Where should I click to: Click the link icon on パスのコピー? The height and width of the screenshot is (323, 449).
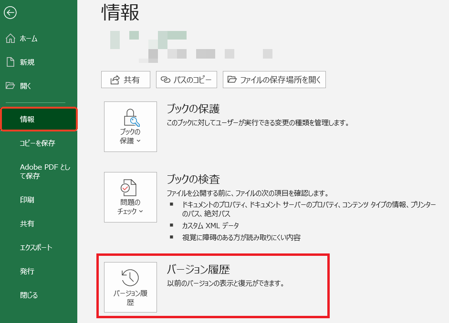[166, 79]
